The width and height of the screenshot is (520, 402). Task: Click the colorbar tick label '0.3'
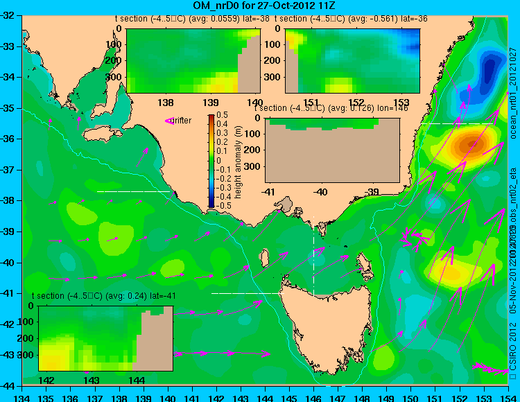pyautogui.click(x=222, y=133)
